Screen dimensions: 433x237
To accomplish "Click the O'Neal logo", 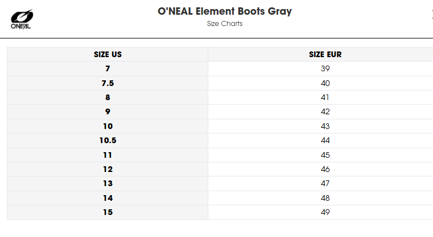I will pyautogui.click(x=22, y=19).
